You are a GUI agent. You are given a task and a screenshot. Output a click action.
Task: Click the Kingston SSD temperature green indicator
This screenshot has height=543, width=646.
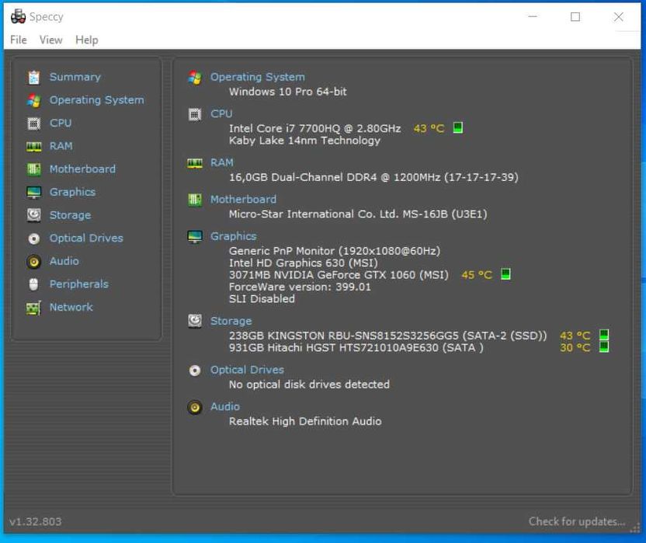pos(604,334)
